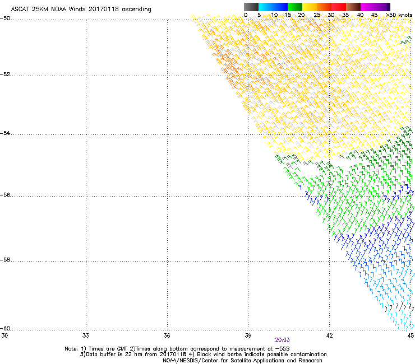Click the latitude label '-52'

(5, 74)
